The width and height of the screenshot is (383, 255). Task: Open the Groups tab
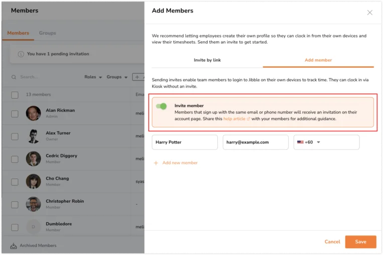pos(47,33)
